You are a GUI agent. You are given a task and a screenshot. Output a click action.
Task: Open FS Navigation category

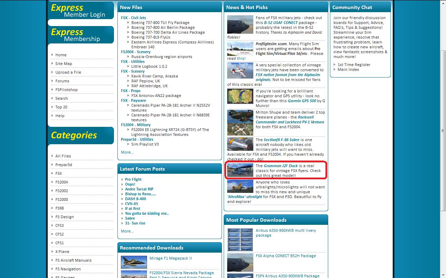point(68,269)
